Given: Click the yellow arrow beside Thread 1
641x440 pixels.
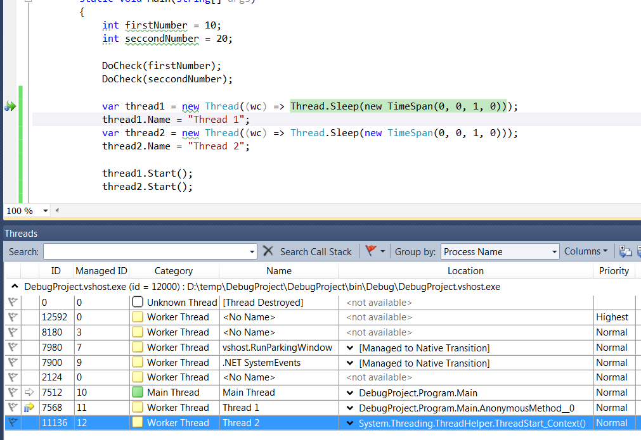Looking at the screenshot, I should point(28,407).
